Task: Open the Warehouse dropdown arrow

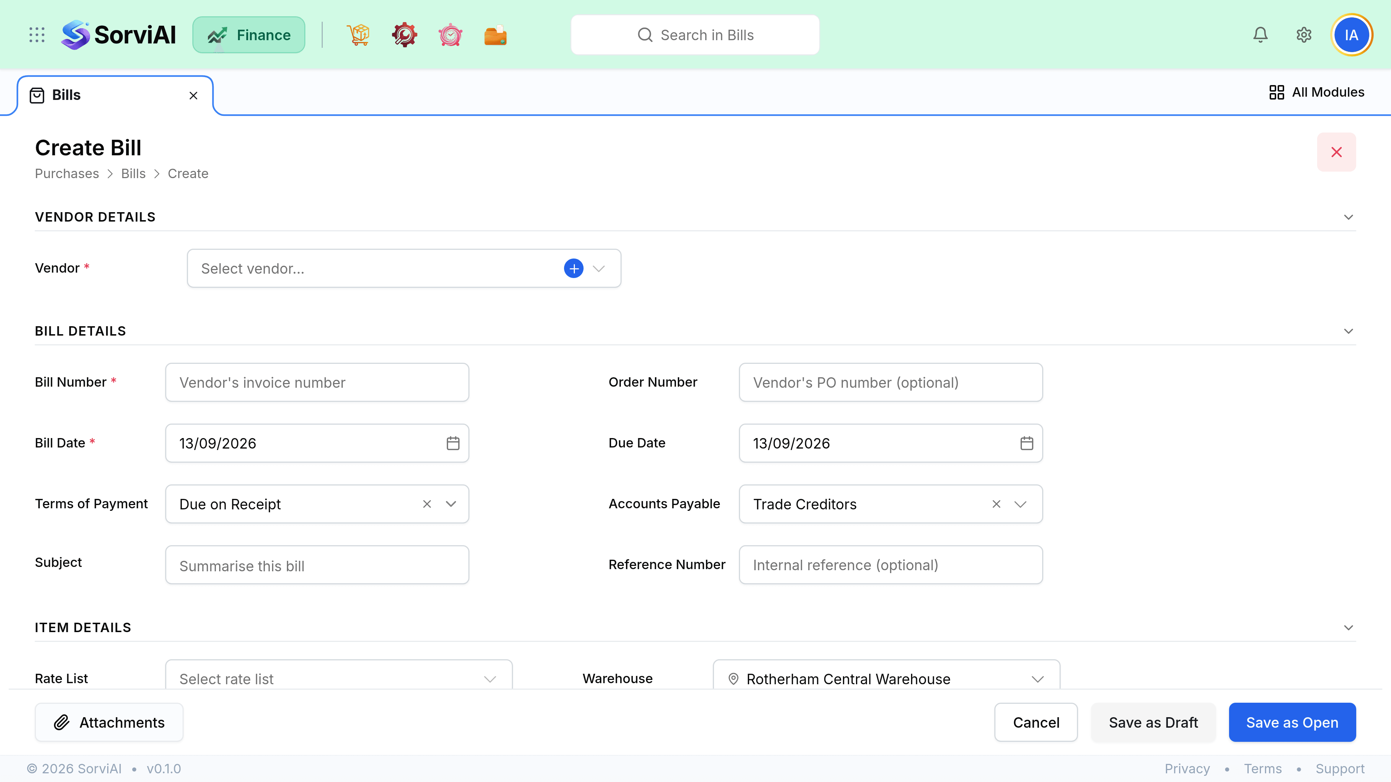Action: point(1037,679)
